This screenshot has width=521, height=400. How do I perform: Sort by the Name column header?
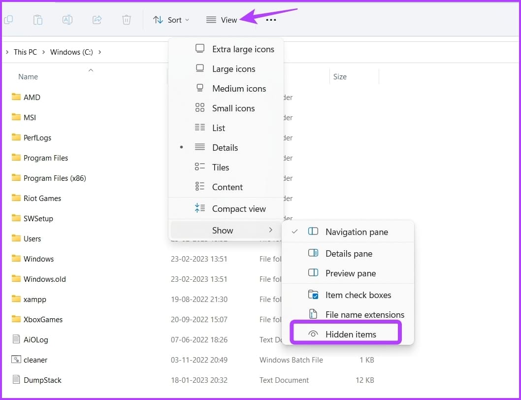28,76
